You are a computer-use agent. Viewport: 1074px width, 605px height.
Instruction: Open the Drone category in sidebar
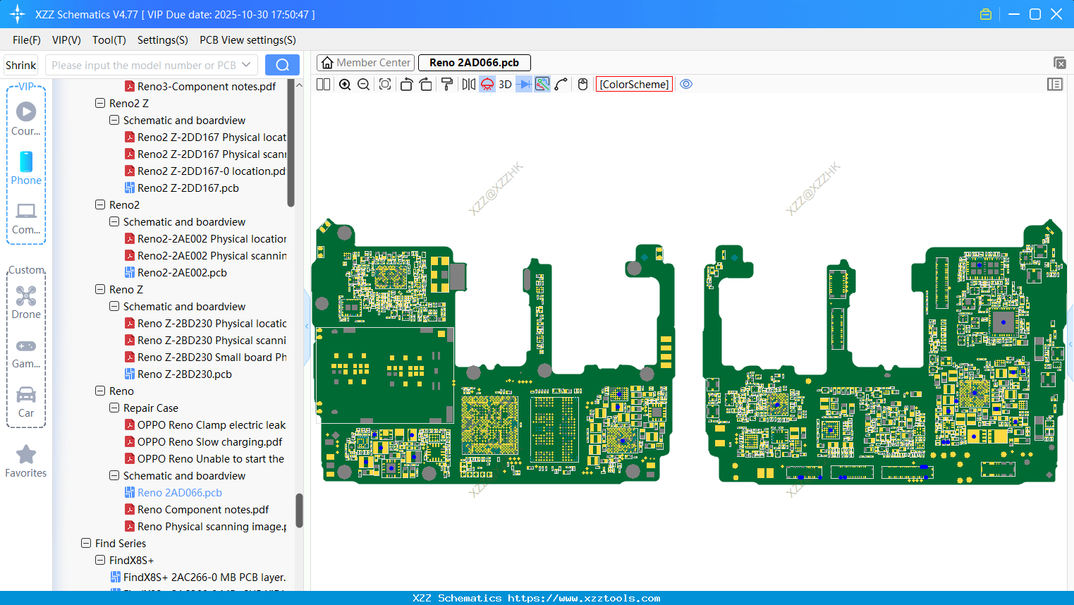[26, 302]
